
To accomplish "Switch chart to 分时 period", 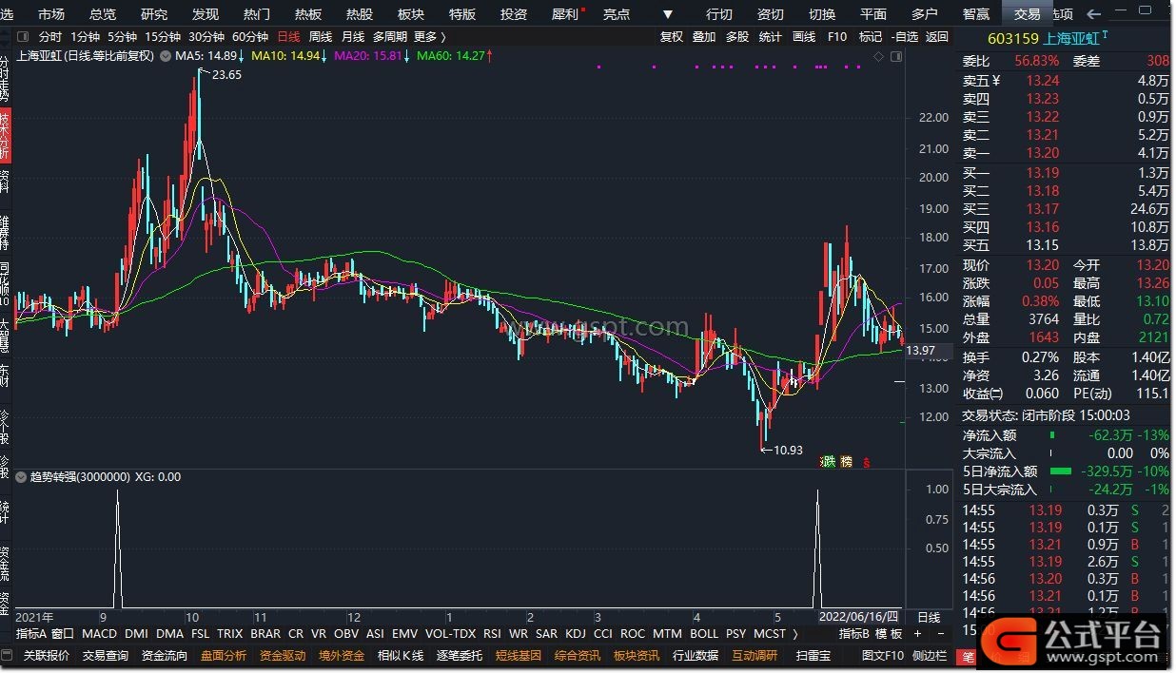I will pyautogui.click(x=50, y=36).
